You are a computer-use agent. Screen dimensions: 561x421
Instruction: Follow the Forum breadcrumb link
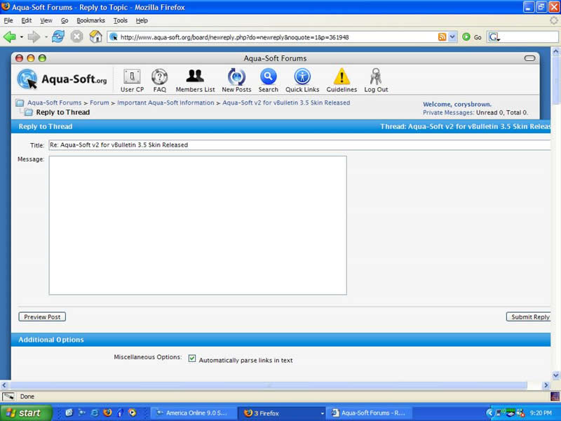click(99, 102)
